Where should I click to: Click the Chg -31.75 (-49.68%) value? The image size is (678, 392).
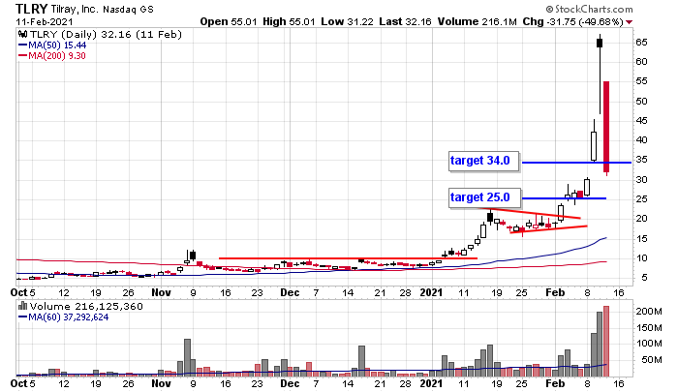[x=573, y=21]
